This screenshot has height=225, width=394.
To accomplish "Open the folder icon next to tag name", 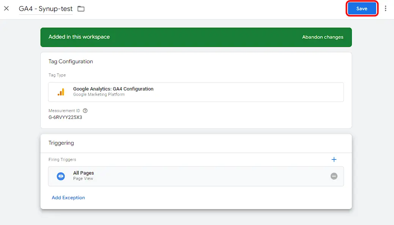I will pyautogui.click(x=81, y=9).
